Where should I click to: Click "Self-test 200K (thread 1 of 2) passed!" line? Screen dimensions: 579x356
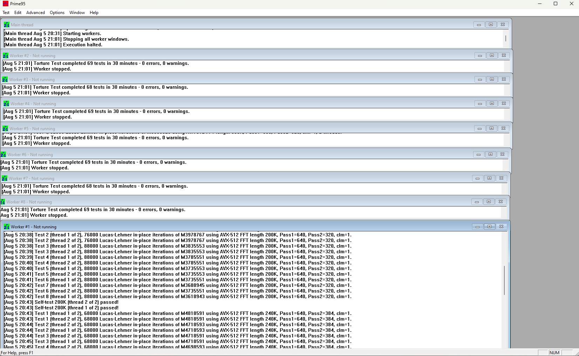61,308
